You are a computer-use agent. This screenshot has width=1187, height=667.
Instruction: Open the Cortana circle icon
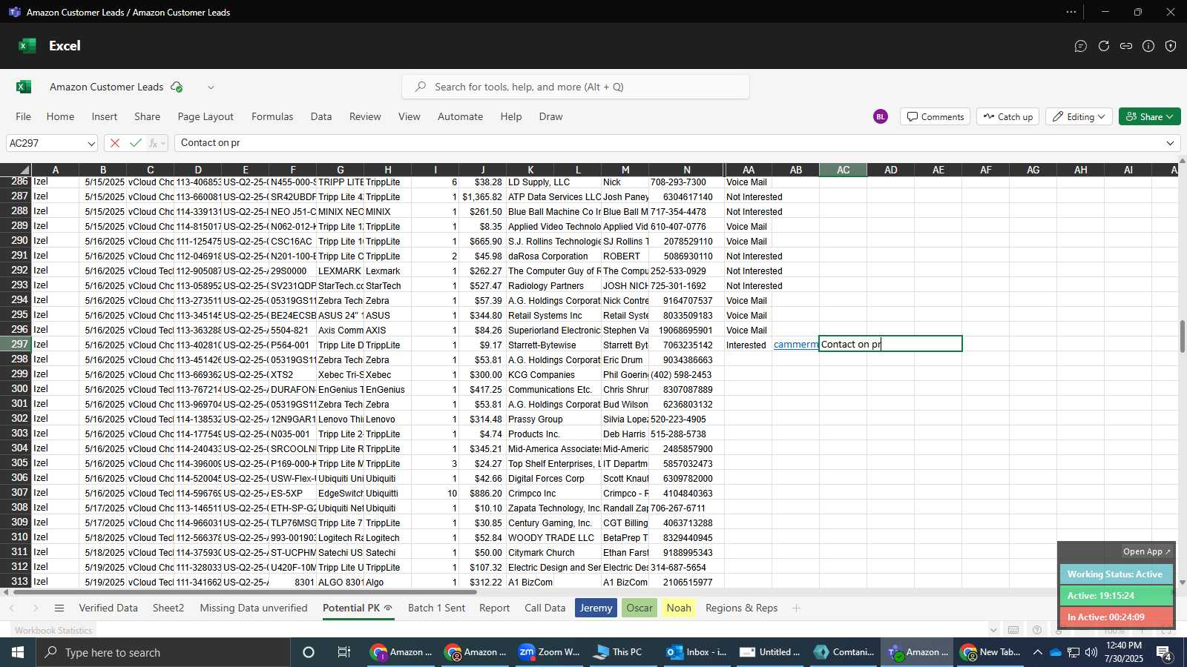pos(309,652)
